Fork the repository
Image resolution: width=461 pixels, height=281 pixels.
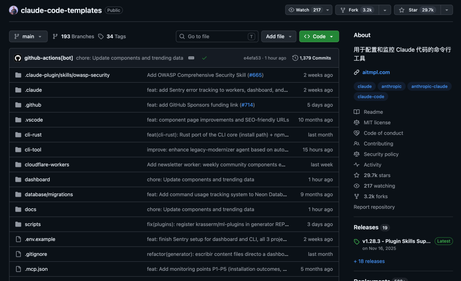(x=357, y=10)
